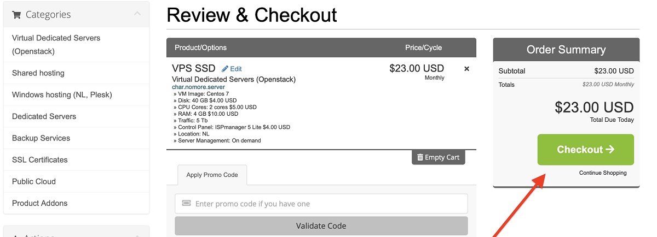Viewport: 657px width, 237px height.
Task: Open the Shared hosting category
Action: tap(38, 73)
